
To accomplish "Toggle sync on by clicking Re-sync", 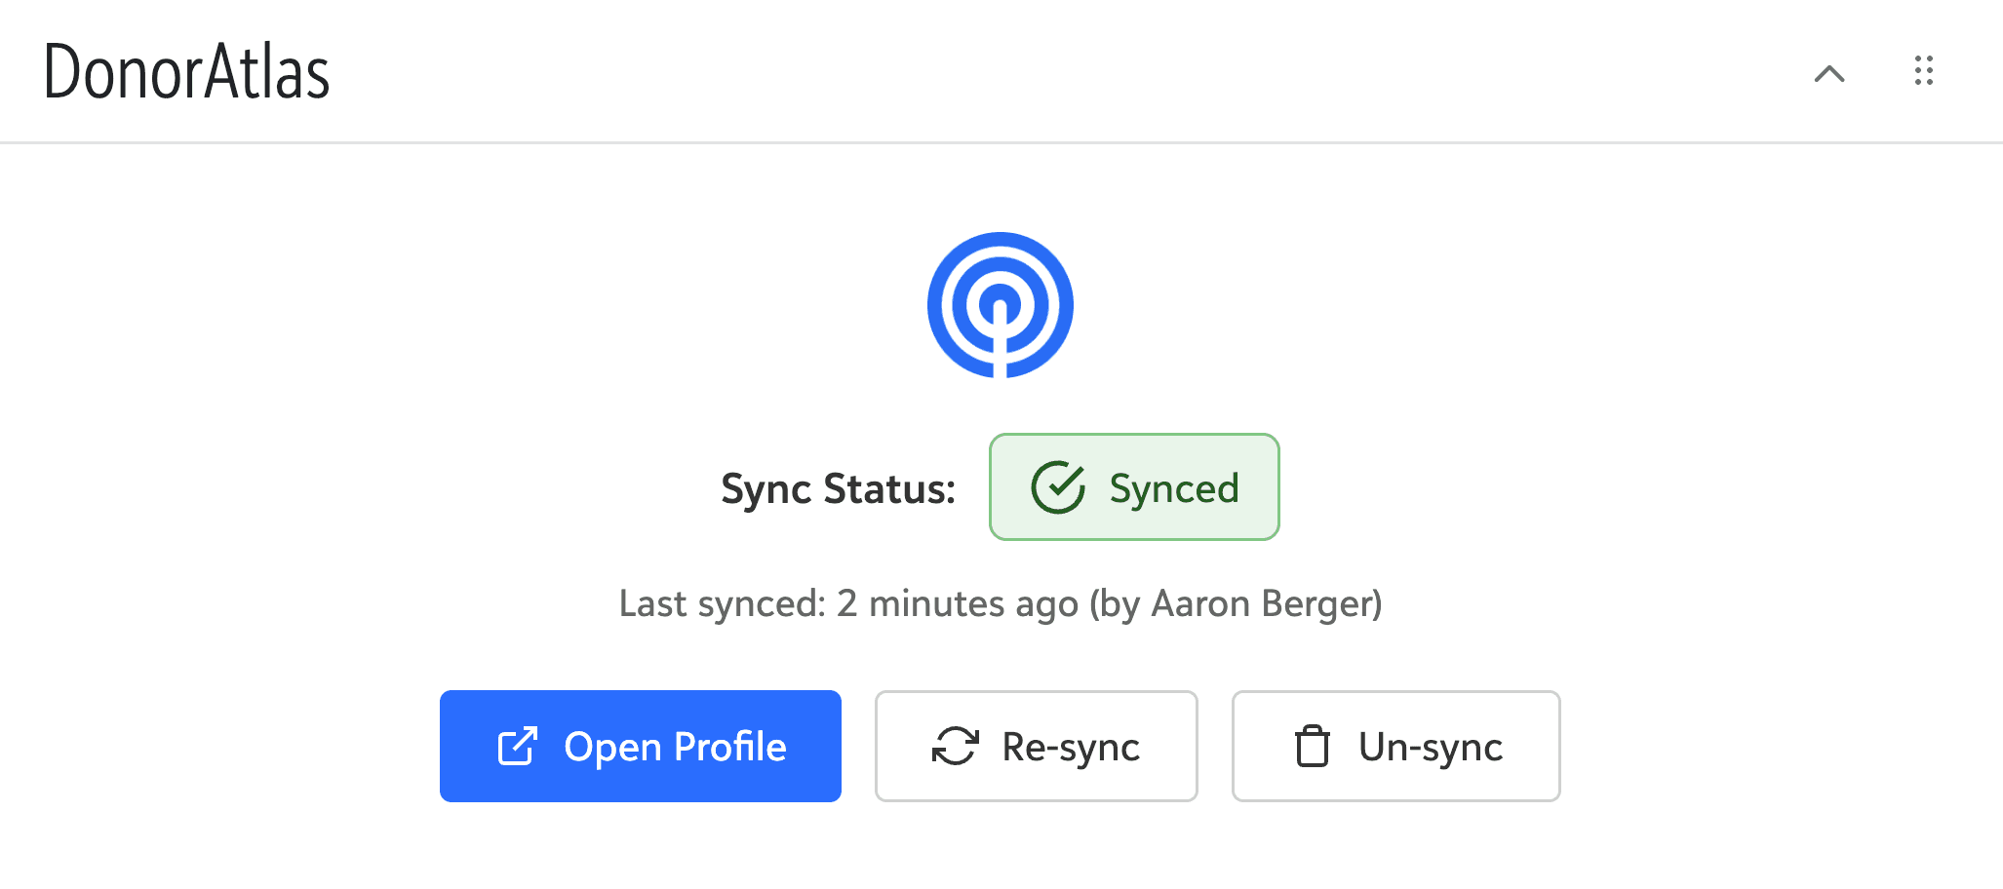I will (1036, 746).
